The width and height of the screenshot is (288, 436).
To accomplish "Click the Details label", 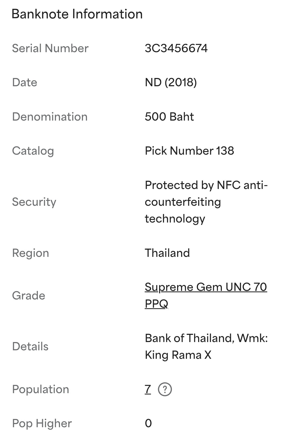I will coord(30,347).
